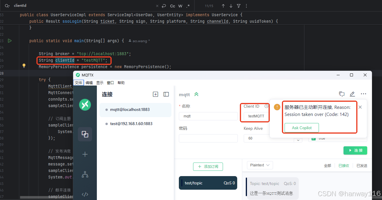Click the filter icon in the IDE search bar
The image size is (382, 200).
point(239,6)
